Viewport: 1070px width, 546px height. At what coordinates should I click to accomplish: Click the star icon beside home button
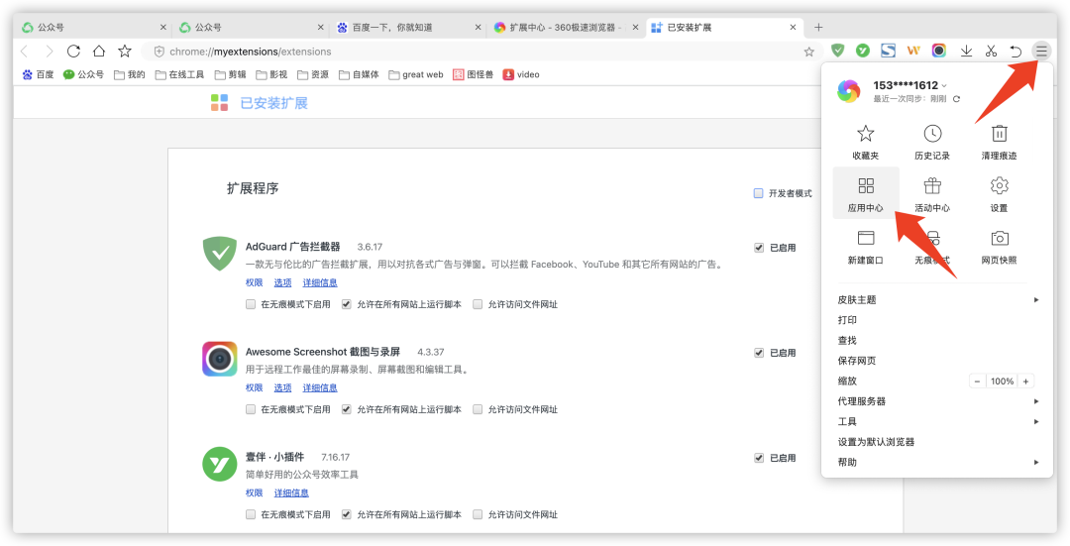124,52
